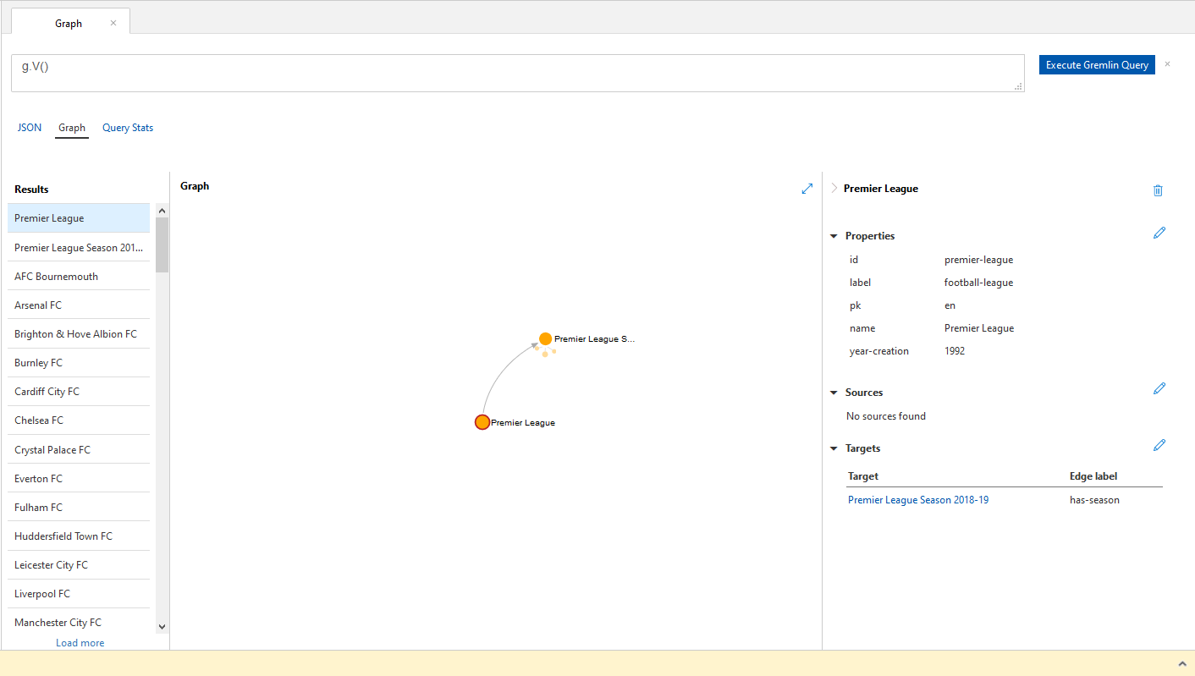The width and height of the screenshot is (1195, 676).
Task: Expand the bottom notification bar chevron
Action: coord(1181,663)
